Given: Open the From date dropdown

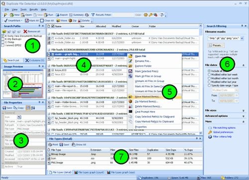Looking at the screenshot, I should pyautogui.click(x=237, y=95).
